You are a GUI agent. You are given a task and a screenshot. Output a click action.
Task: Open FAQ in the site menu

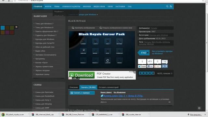(130, 6)
